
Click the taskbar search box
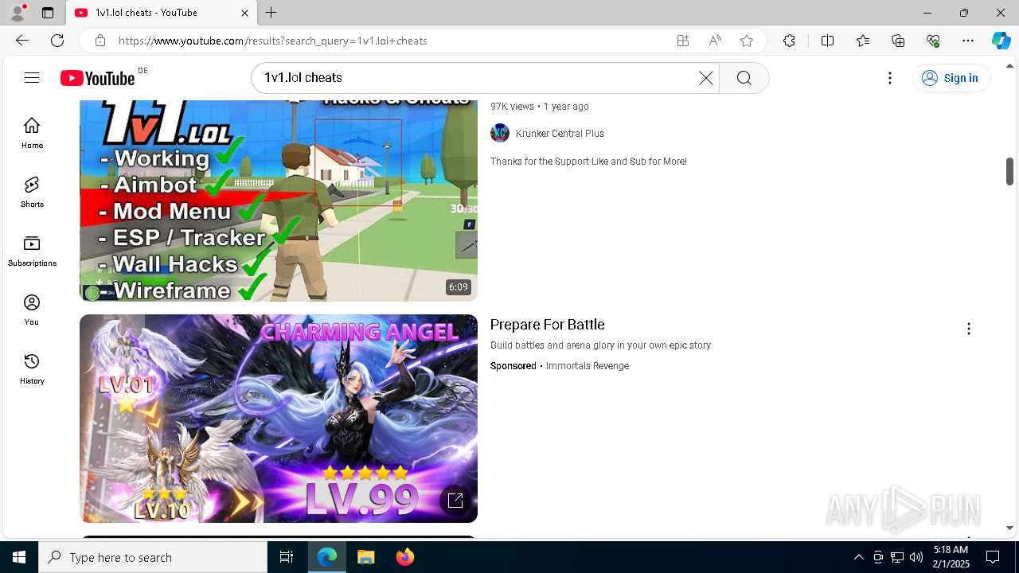(153, 557)
